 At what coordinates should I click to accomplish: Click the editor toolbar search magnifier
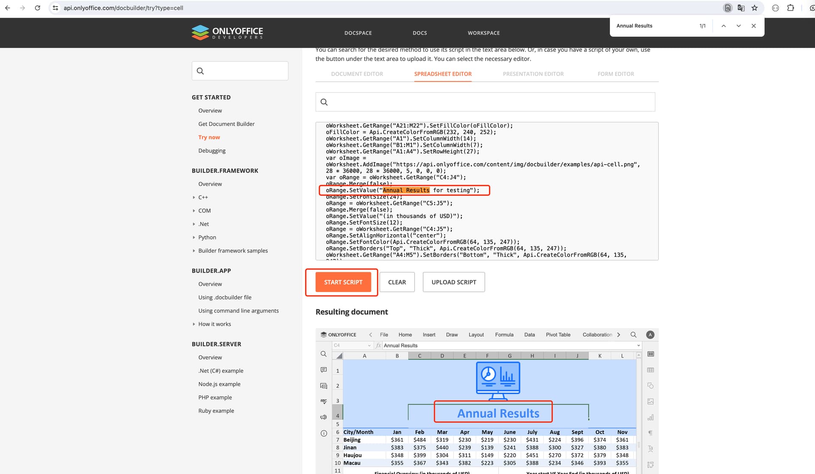coord(633,335)
